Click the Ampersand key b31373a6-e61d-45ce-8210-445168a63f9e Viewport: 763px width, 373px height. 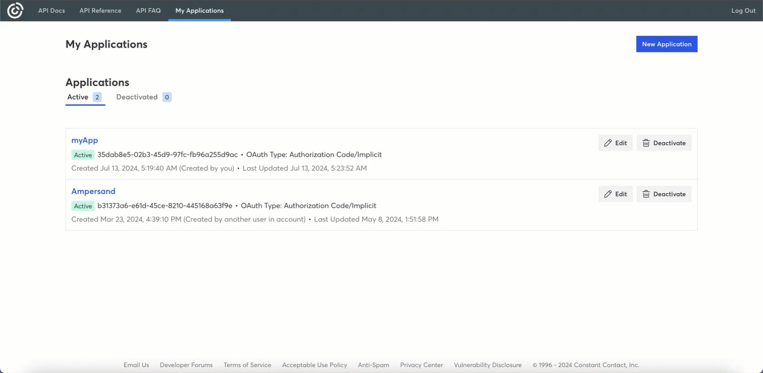pos(165,206)
